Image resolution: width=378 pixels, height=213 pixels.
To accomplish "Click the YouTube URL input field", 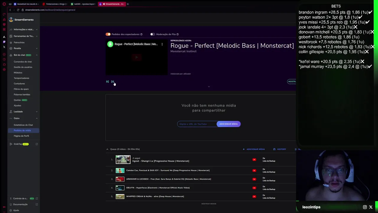I will [x=197, y=124].
